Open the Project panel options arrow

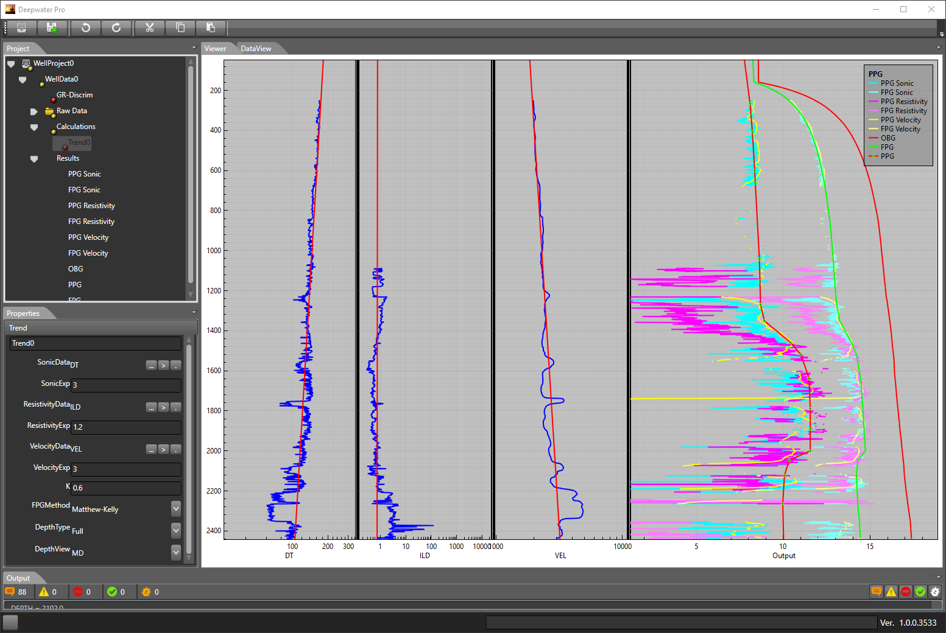pyautogui.click(x=194, y=47)
